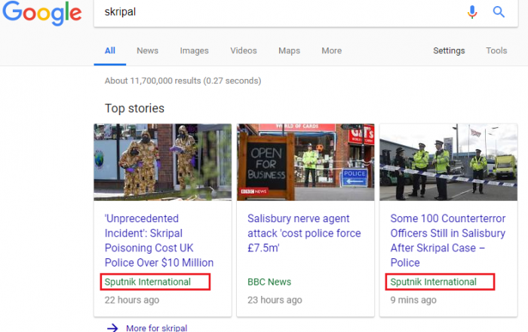528x332 pixels.
Task: Click the 22 hours ago timestamp
Action: 132,300
